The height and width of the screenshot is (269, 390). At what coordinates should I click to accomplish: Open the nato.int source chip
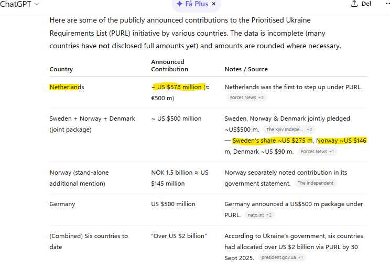[259, 215]
